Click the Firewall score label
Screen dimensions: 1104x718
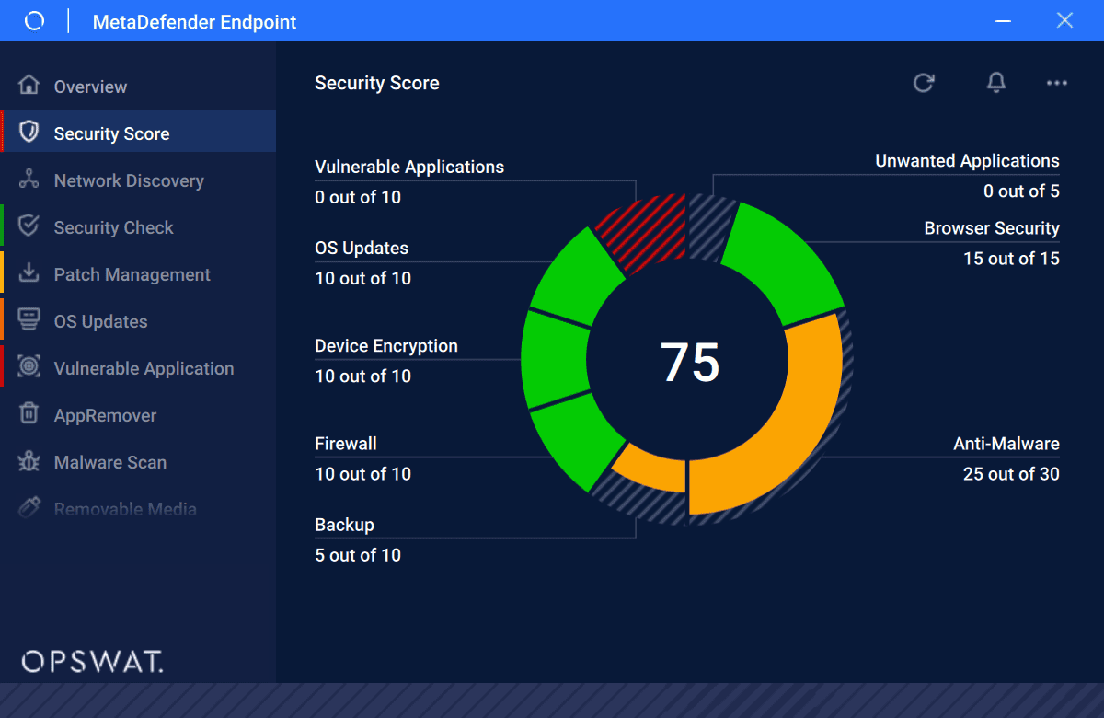coord(346,444)
